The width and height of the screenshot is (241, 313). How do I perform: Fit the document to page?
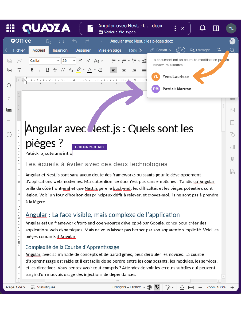182,287
